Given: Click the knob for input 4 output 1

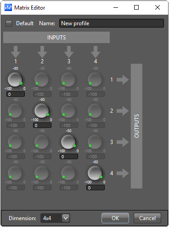Looking at the screenshot, I should pyautogui.click(x=95, y=80).
